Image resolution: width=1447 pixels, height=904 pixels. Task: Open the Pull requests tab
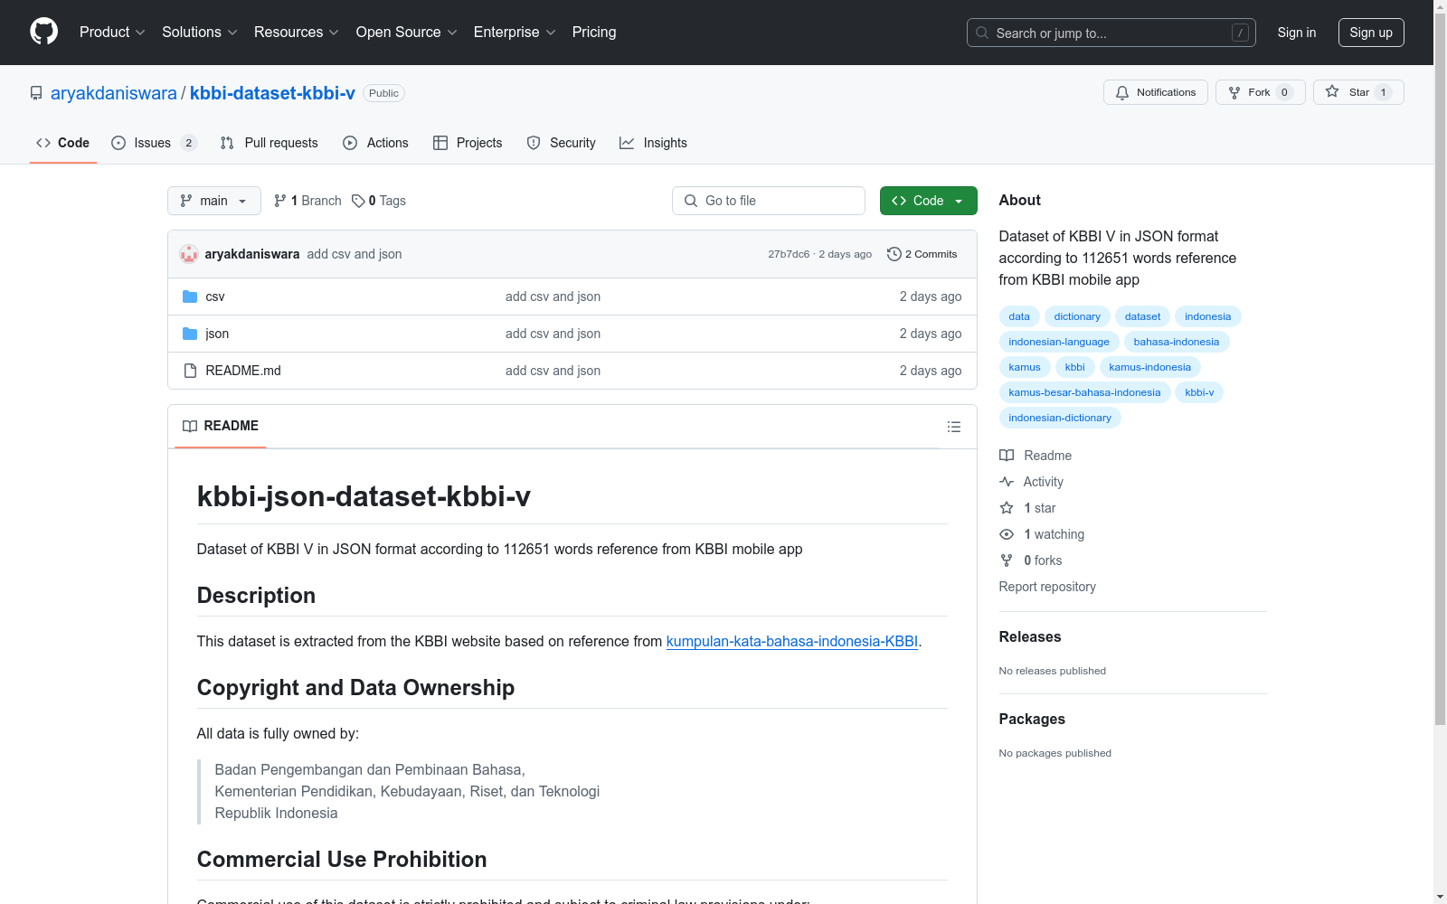coord(270,143)
